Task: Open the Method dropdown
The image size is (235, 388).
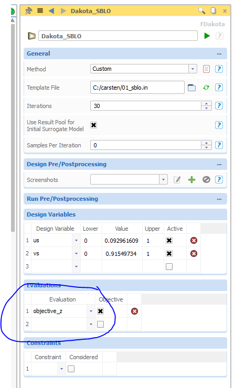Action: coord(193,69)
